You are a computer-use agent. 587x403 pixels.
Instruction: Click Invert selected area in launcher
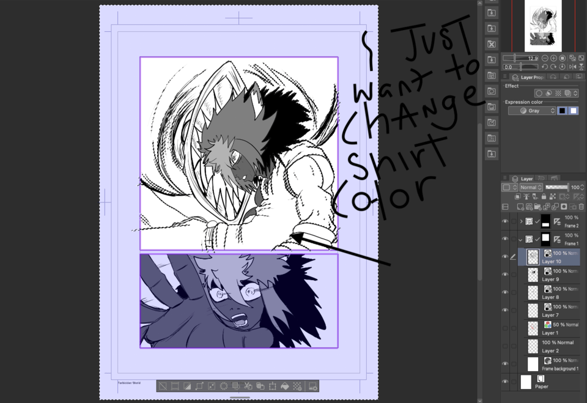187,386
